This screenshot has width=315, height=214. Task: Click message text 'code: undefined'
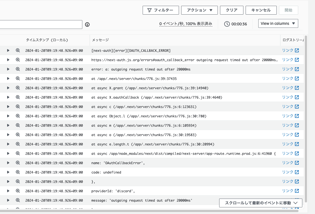(106, 172)
